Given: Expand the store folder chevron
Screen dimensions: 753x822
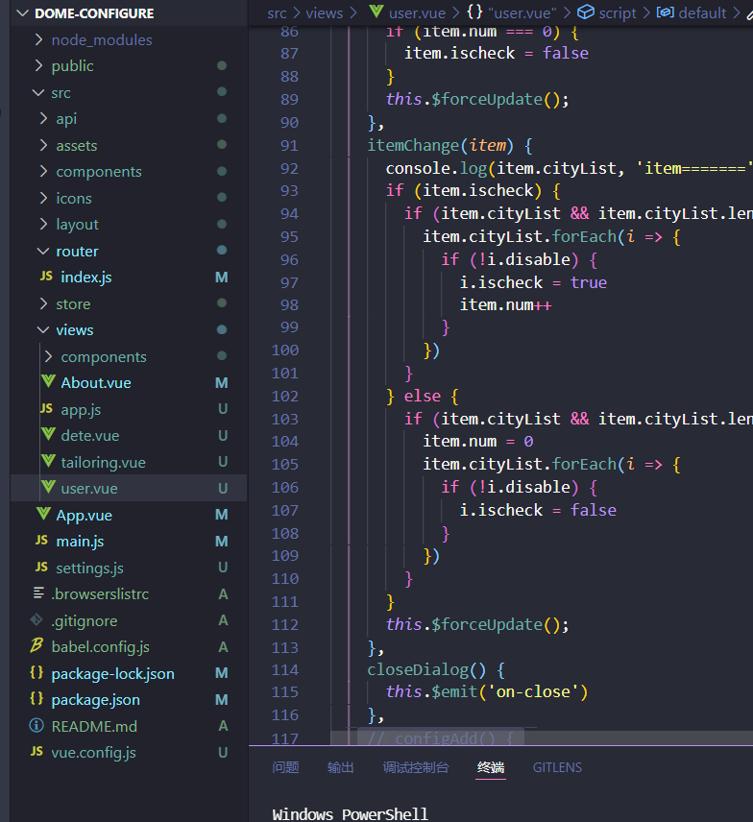Looking at the screenshot, I should point(43,303).
